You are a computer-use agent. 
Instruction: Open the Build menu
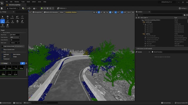click(28, 2)
